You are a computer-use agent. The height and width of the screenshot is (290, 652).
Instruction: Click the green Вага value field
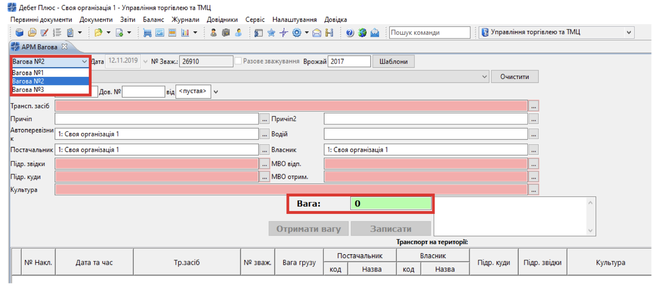tap(391, 203)
